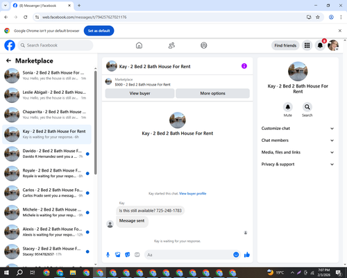Show hidden system tray icons
347x278 pixels.
click(292, 272)
